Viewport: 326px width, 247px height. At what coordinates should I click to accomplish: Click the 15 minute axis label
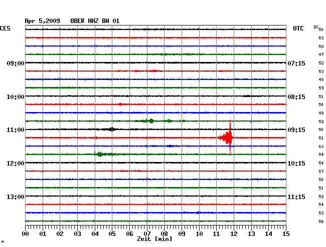coord(286,234)
